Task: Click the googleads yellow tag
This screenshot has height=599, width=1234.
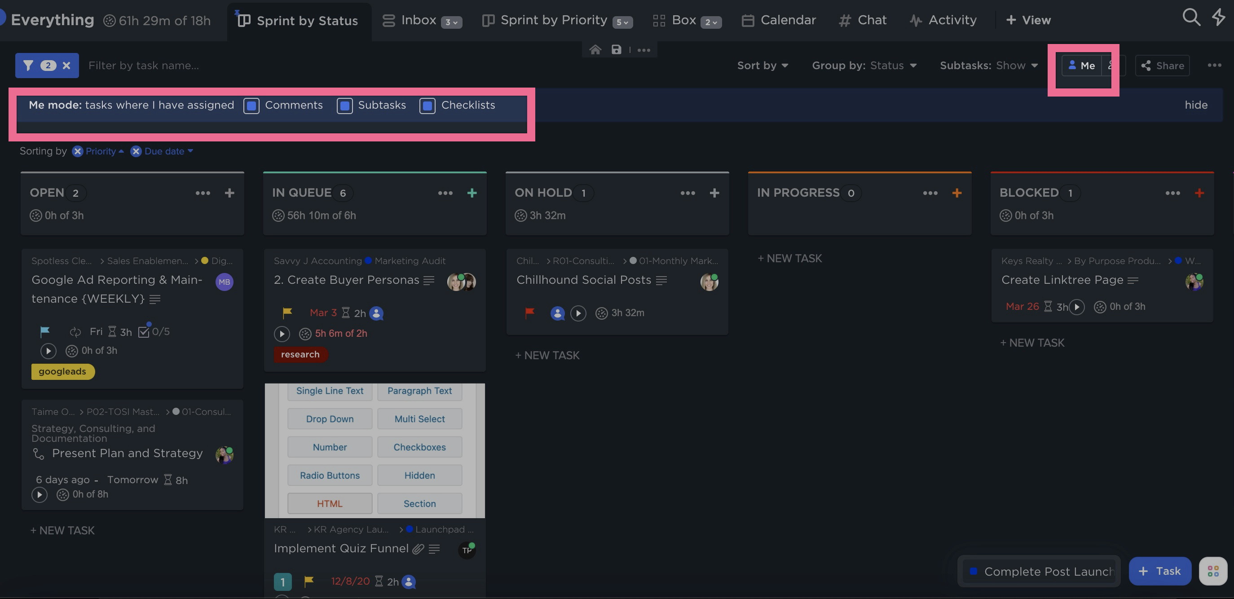Action: click(63, 371)
